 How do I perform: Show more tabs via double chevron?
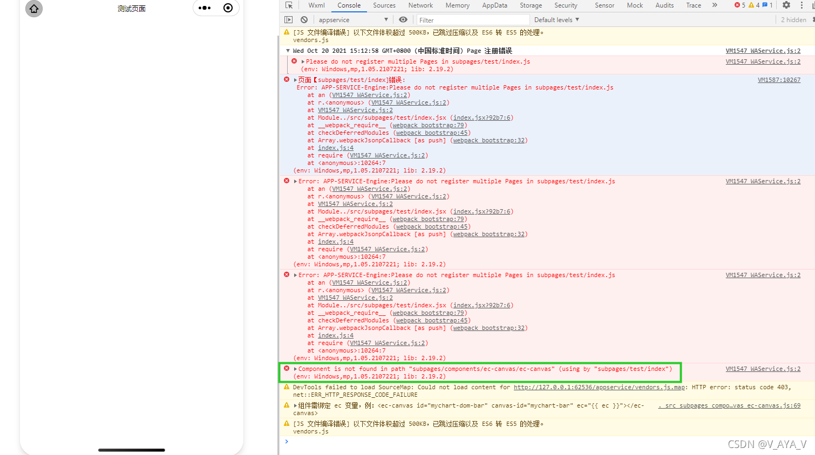pyautogui.click(x=715, y=5)
